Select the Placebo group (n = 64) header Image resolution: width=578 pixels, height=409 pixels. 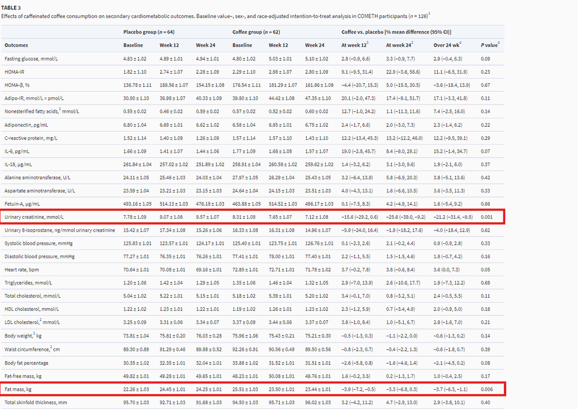point(149,32)
